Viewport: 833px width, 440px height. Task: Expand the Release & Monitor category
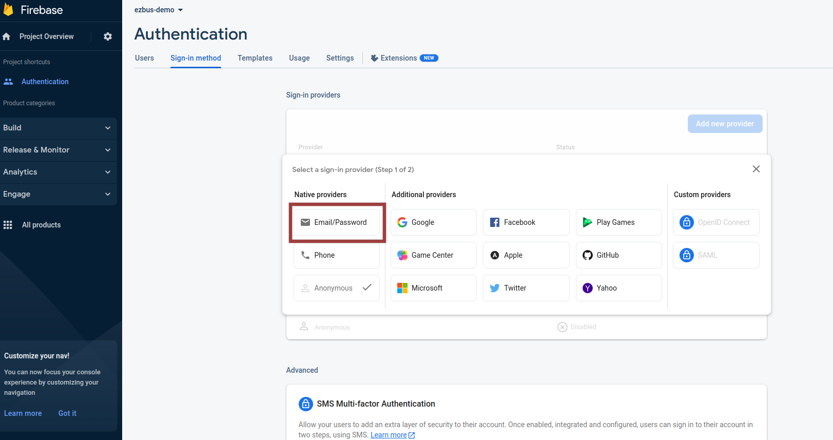click(x=58, y=150)
